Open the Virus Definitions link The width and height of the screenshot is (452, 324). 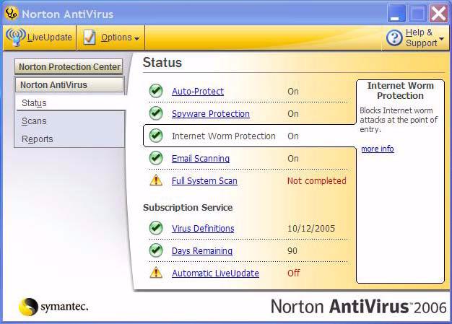tap(203, 228)
